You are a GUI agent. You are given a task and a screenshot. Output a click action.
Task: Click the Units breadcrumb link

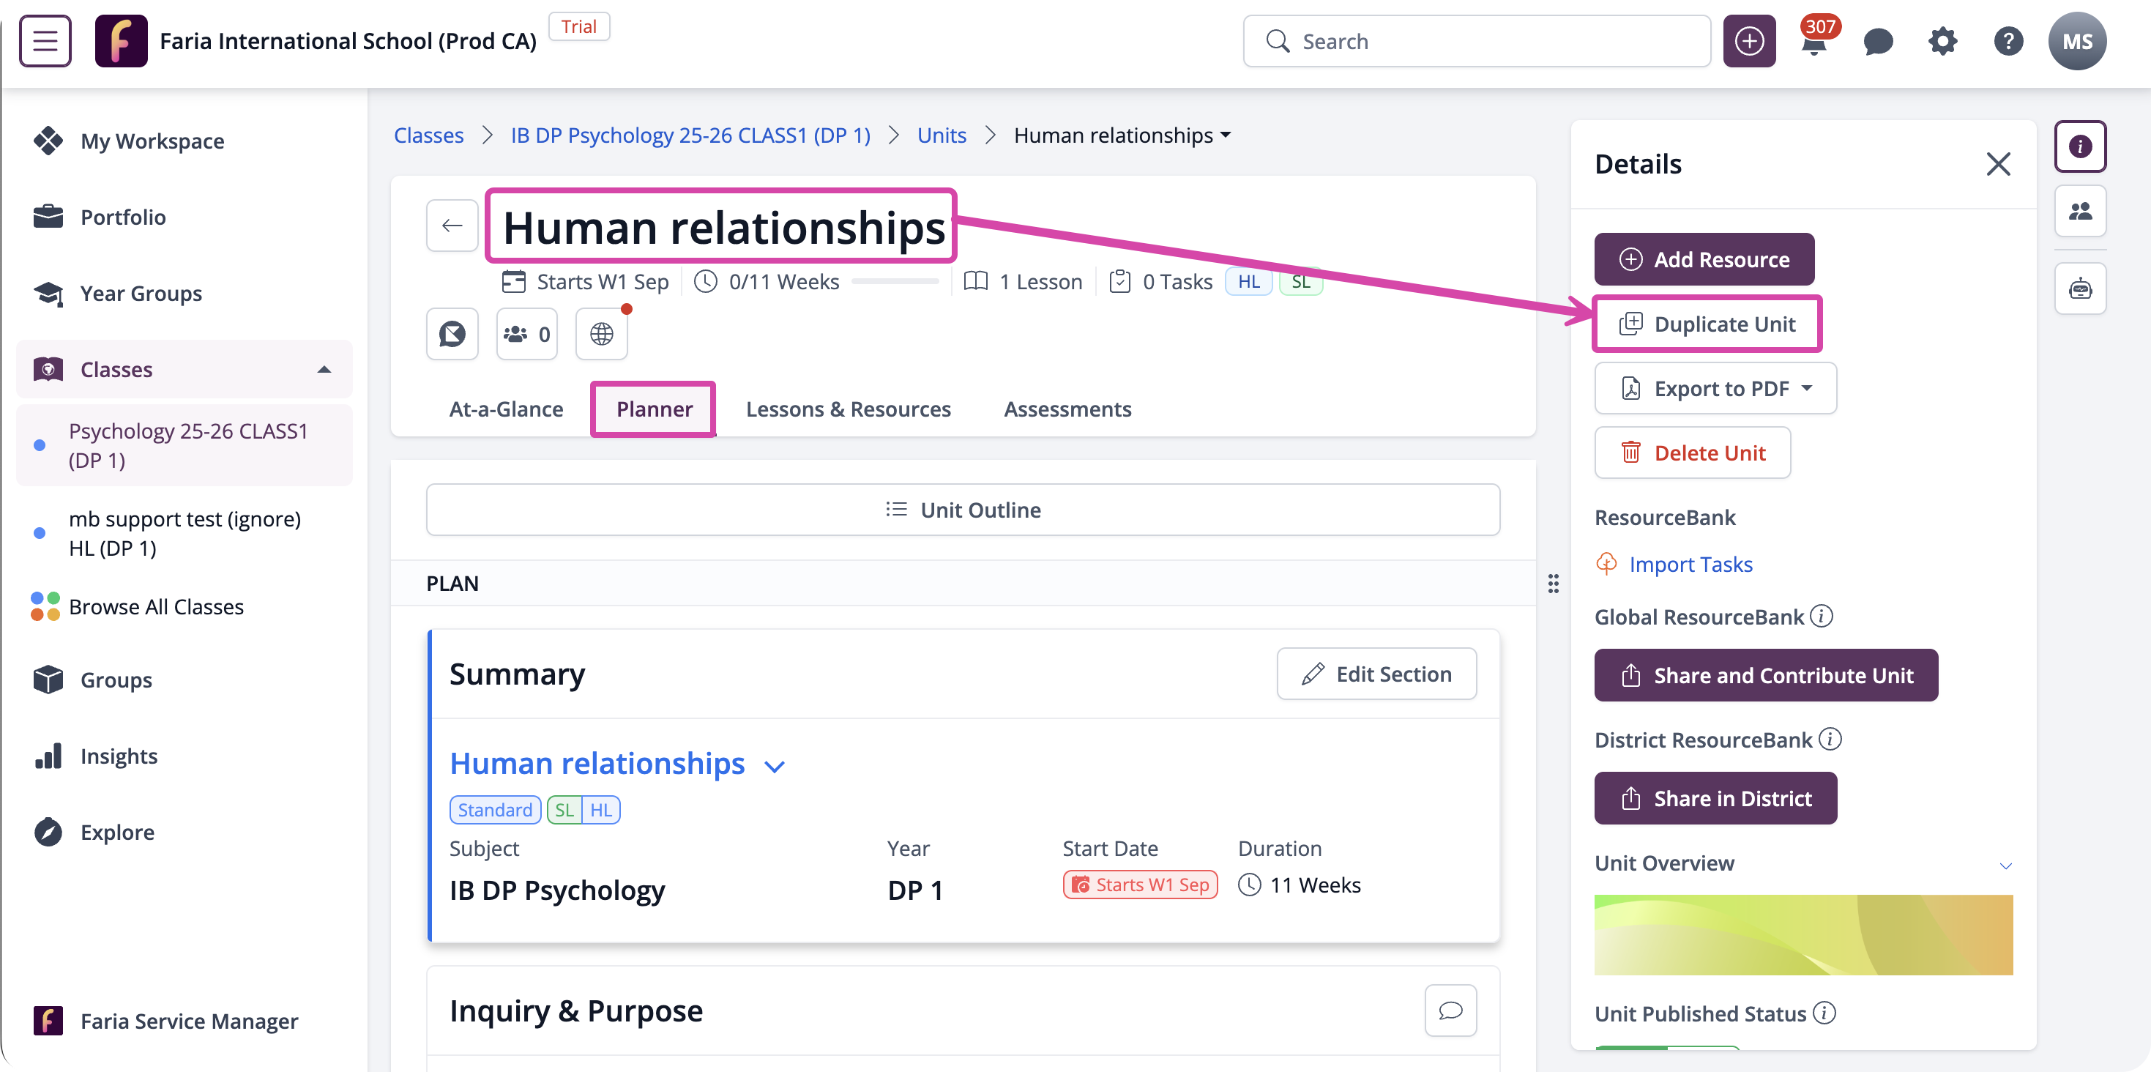coord(941,135)
